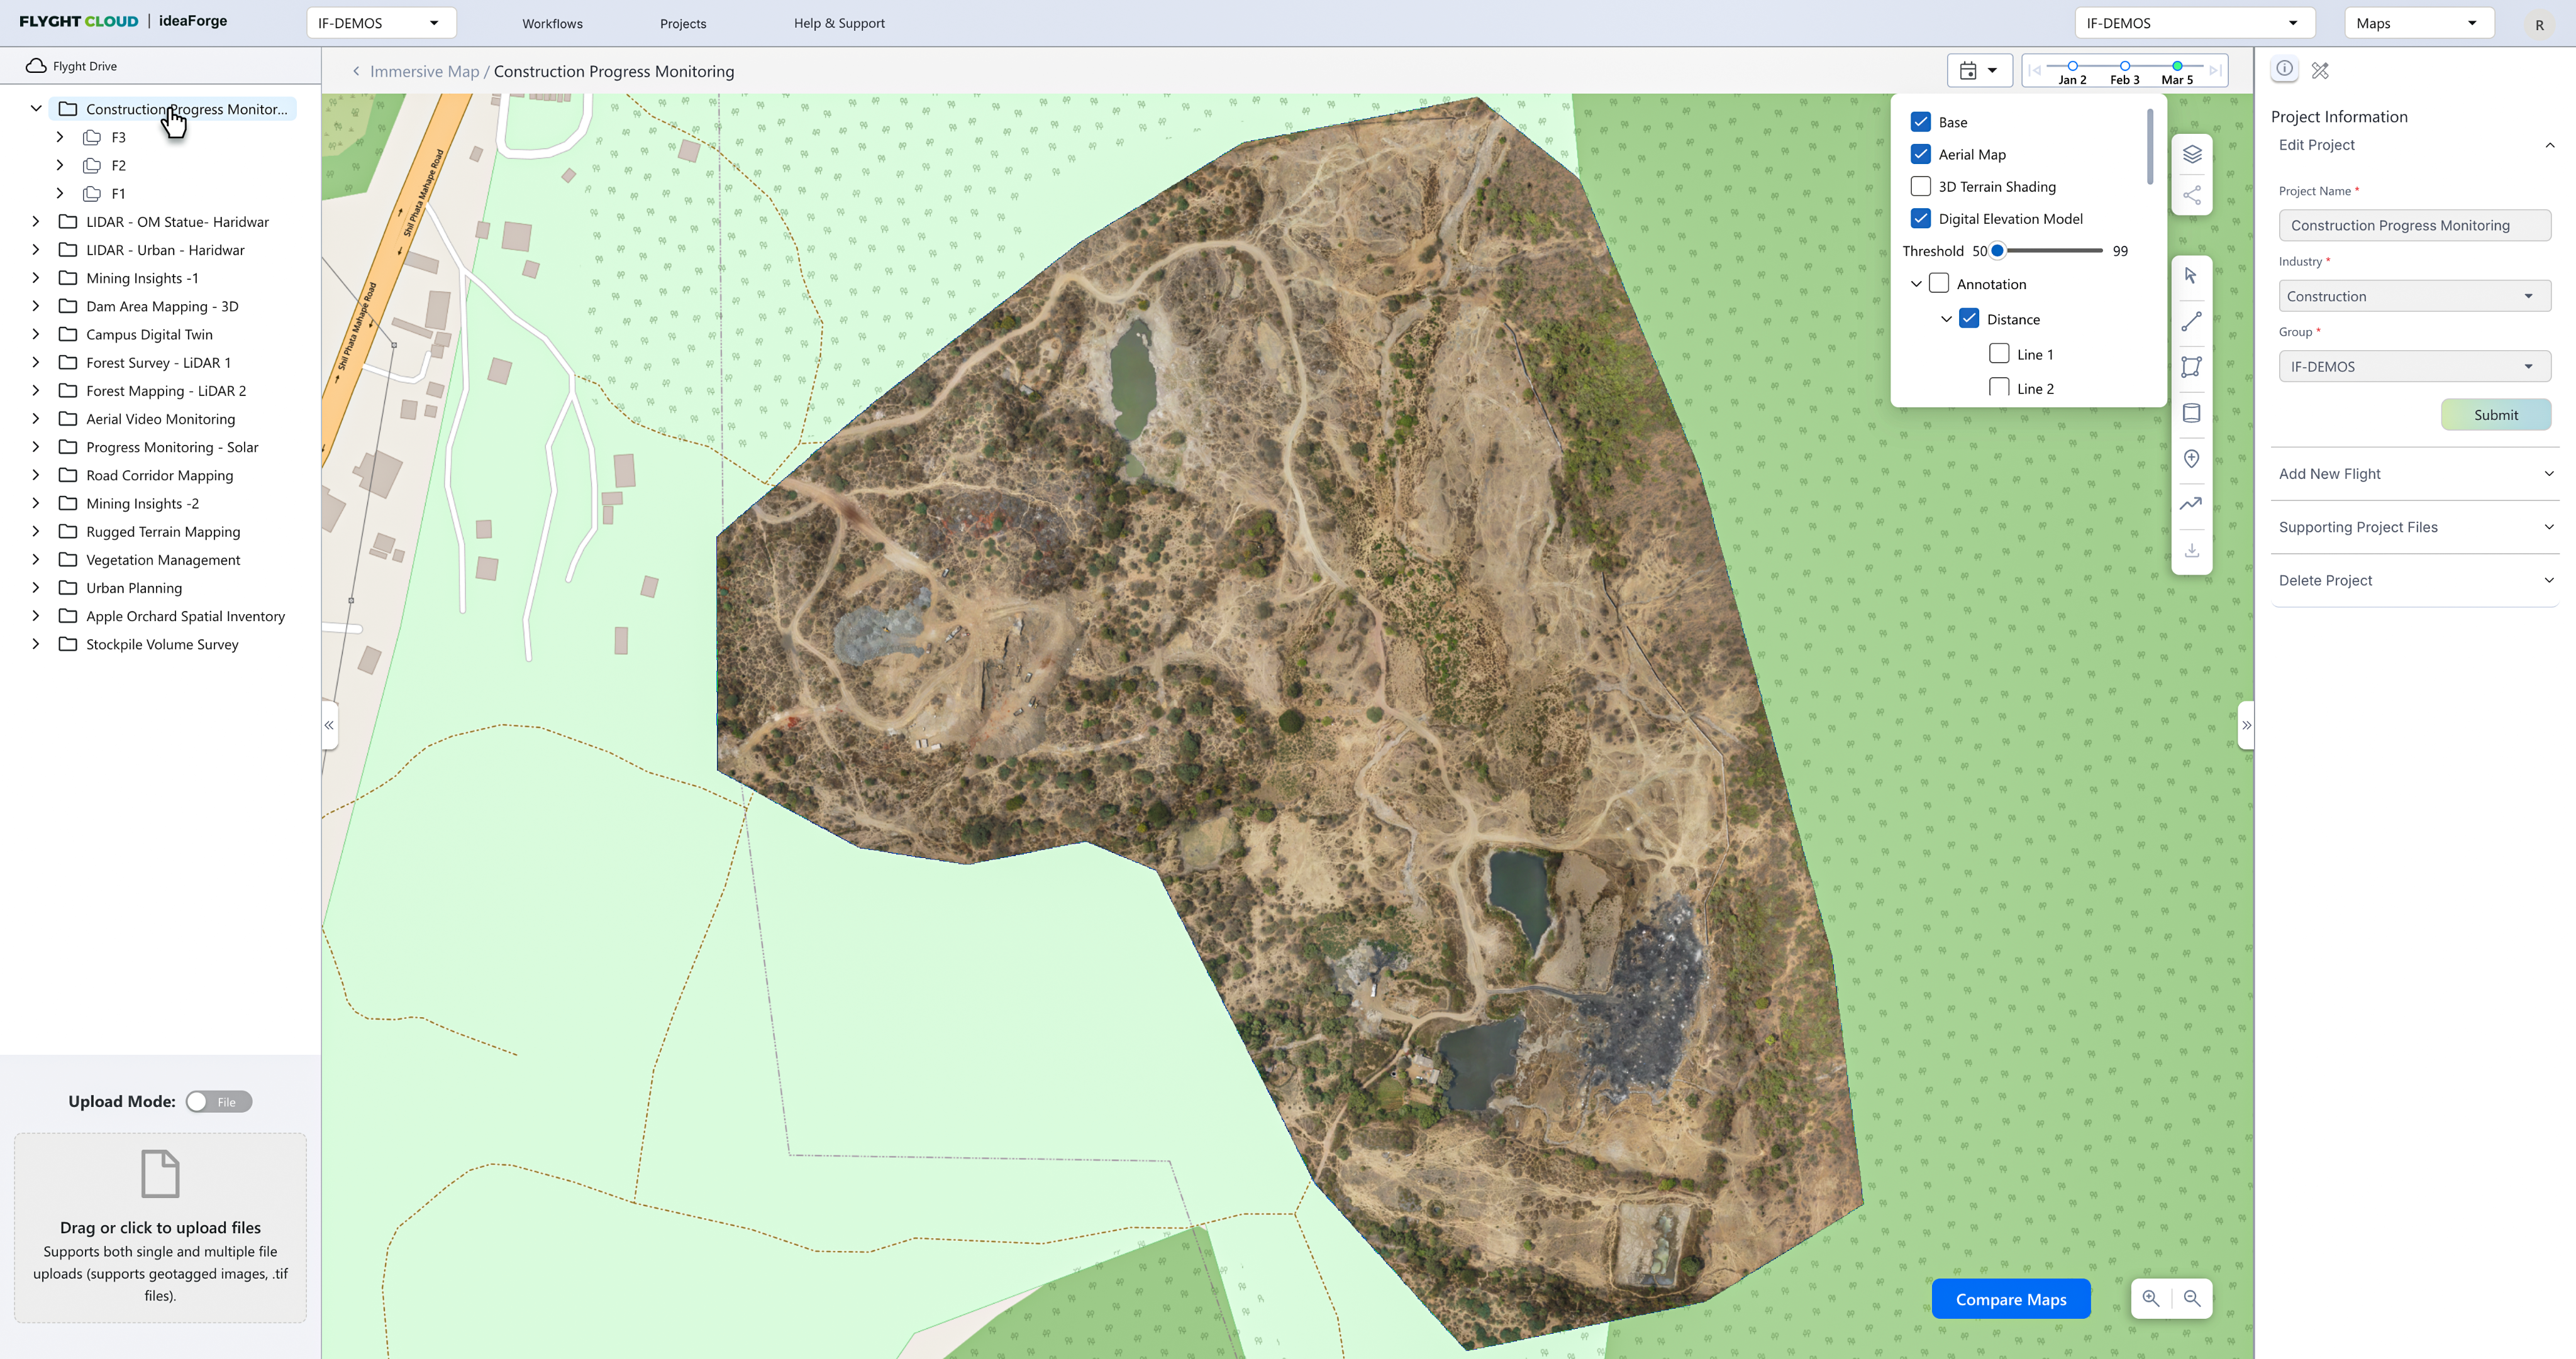Image resolution: width=2576 pixels, height=1359 pixels.
Task: Click the share map icon
Action: 2191,195
